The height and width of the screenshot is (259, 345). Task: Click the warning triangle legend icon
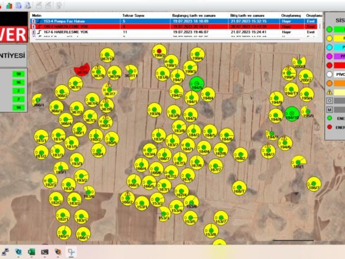(x=329, y=92)
